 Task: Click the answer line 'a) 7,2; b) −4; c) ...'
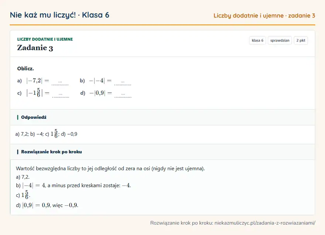[x=46, y=134]
